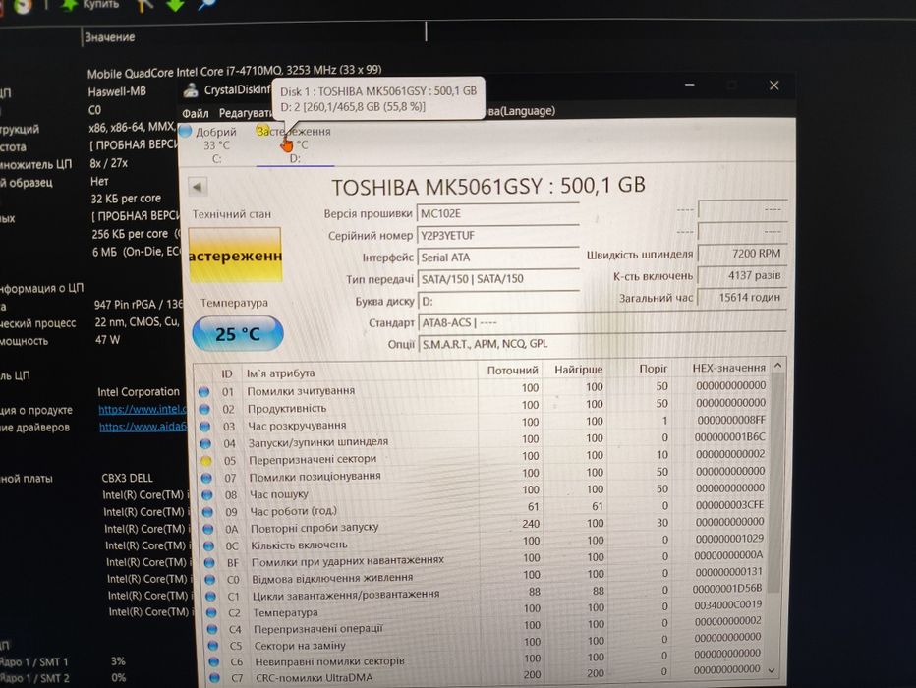Click the 7200 RPM rotation speed value
This screenshot has height=688, width=916.
tap(742, 254)
